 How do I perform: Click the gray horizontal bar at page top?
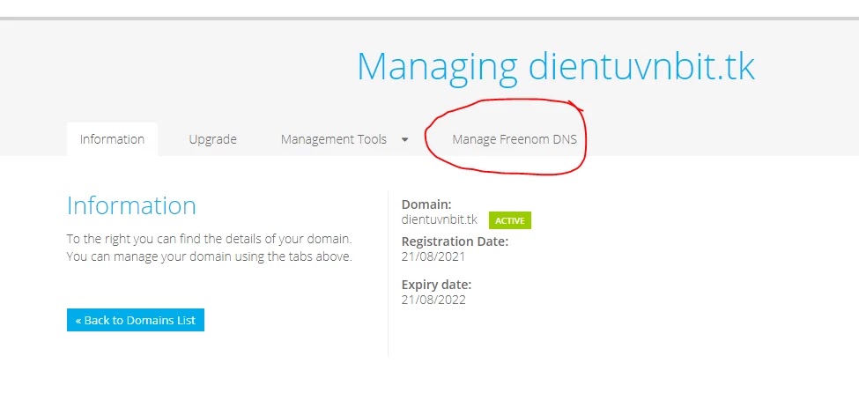click(430, 19)
